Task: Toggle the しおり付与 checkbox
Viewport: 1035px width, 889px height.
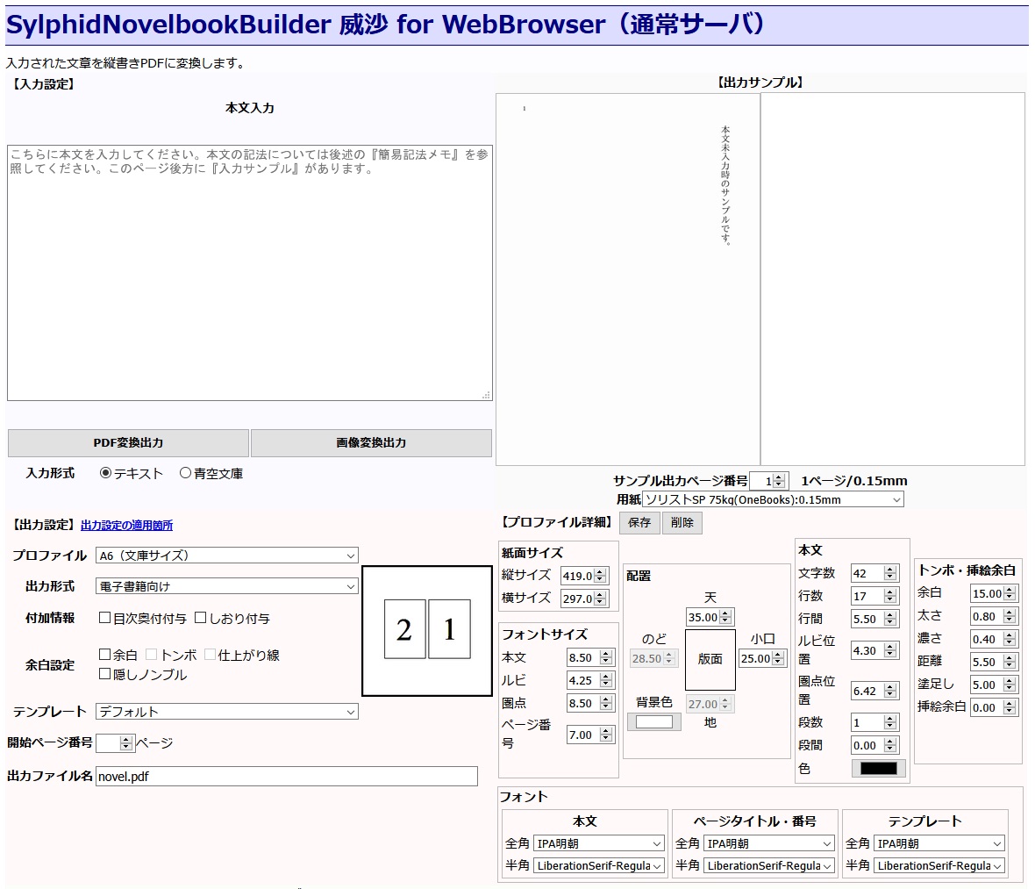Action: pos(201,618)
